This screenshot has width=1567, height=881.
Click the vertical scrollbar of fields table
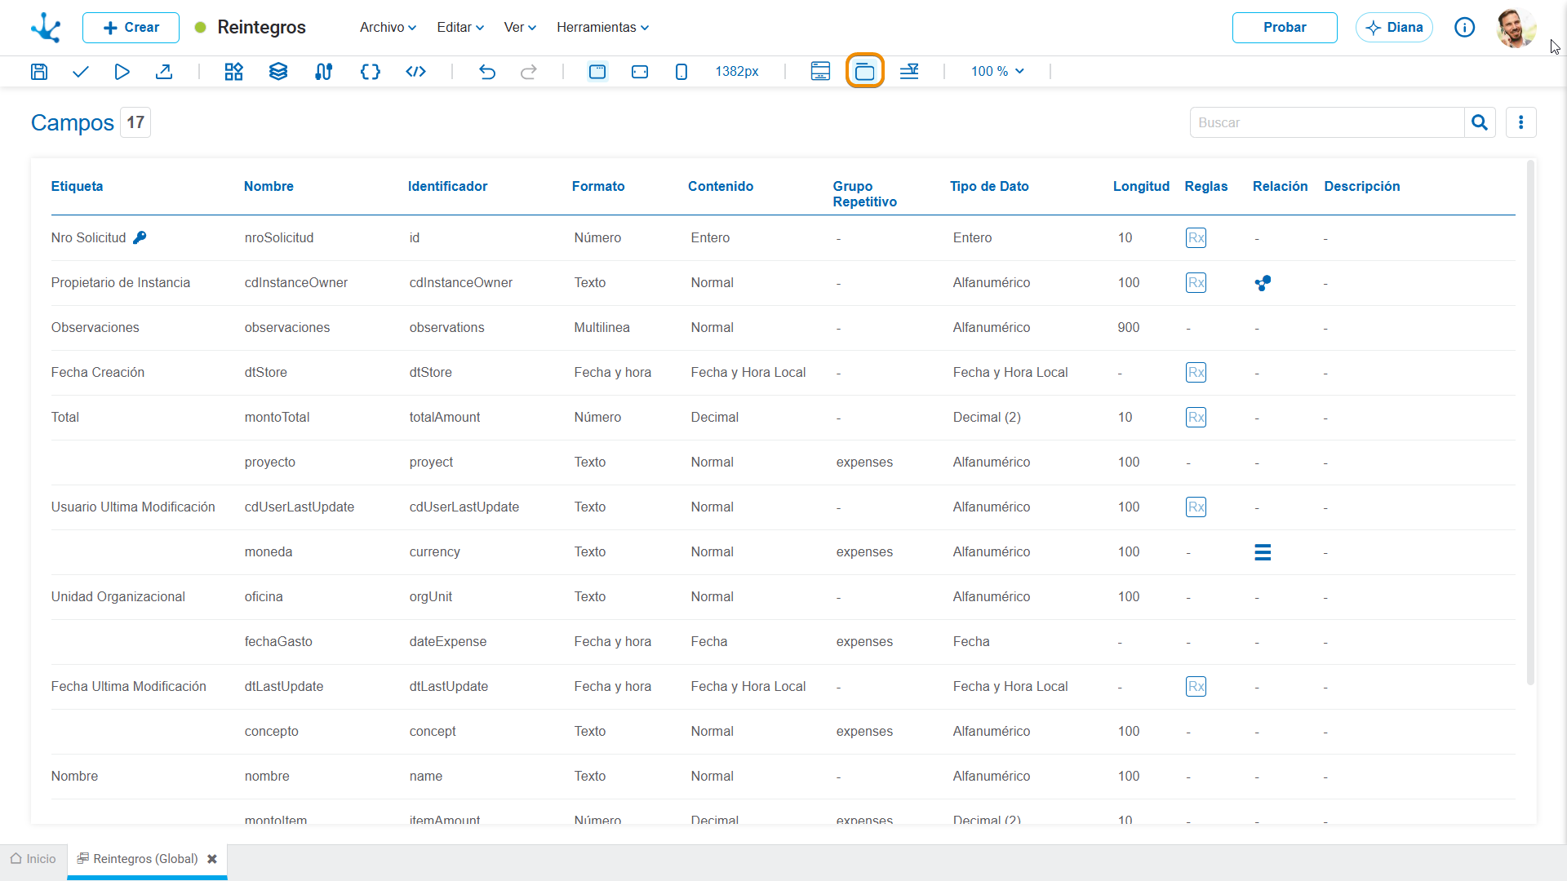pos(1530,424)
